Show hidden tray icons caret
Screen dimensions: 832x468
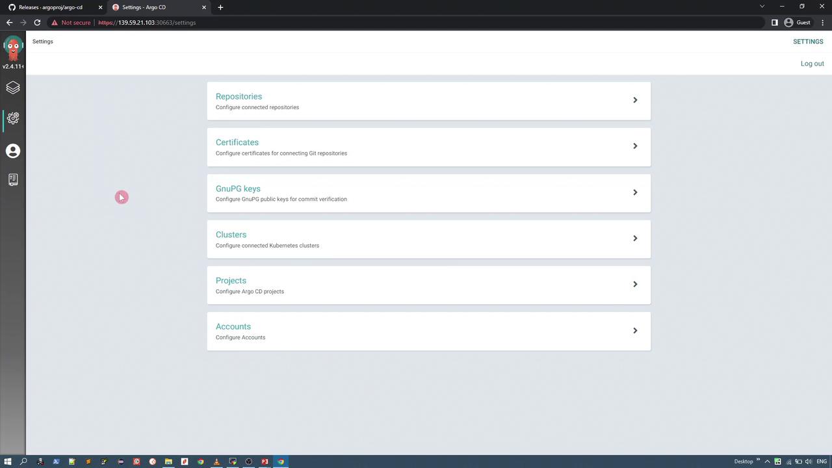(767, 461)
